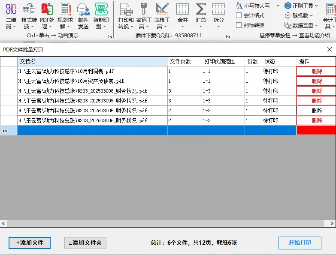Click the 邮件发送 mail send icon
Image resolution: width=336 pixels, height=255 pixels.
pos(83,9)
